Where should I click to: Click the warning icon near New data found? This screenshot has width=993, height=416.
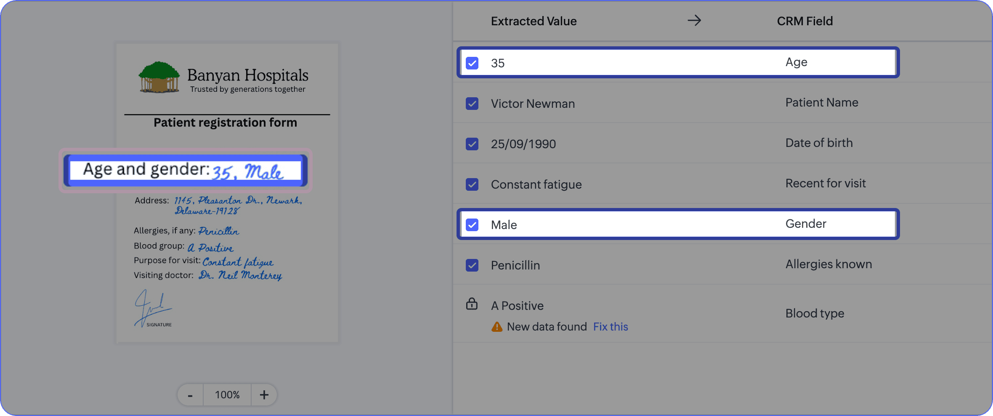pyautogui.click(x=497, y=327)
